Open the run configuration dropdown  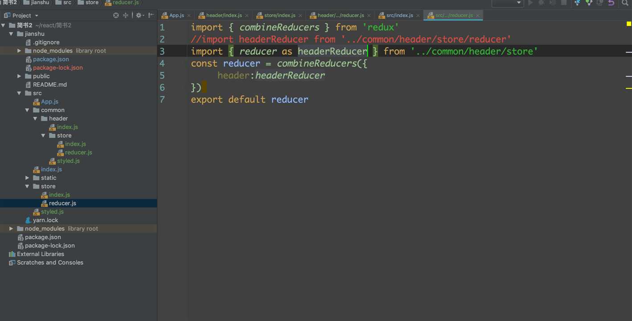507,3
